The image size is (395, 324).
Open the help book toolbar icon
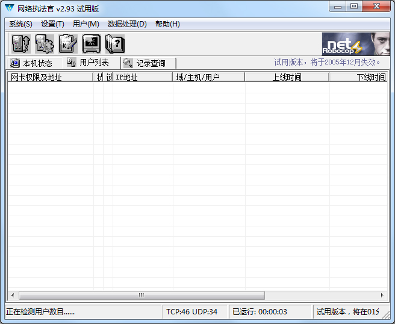pyautogui.click(x=115, y=44)
